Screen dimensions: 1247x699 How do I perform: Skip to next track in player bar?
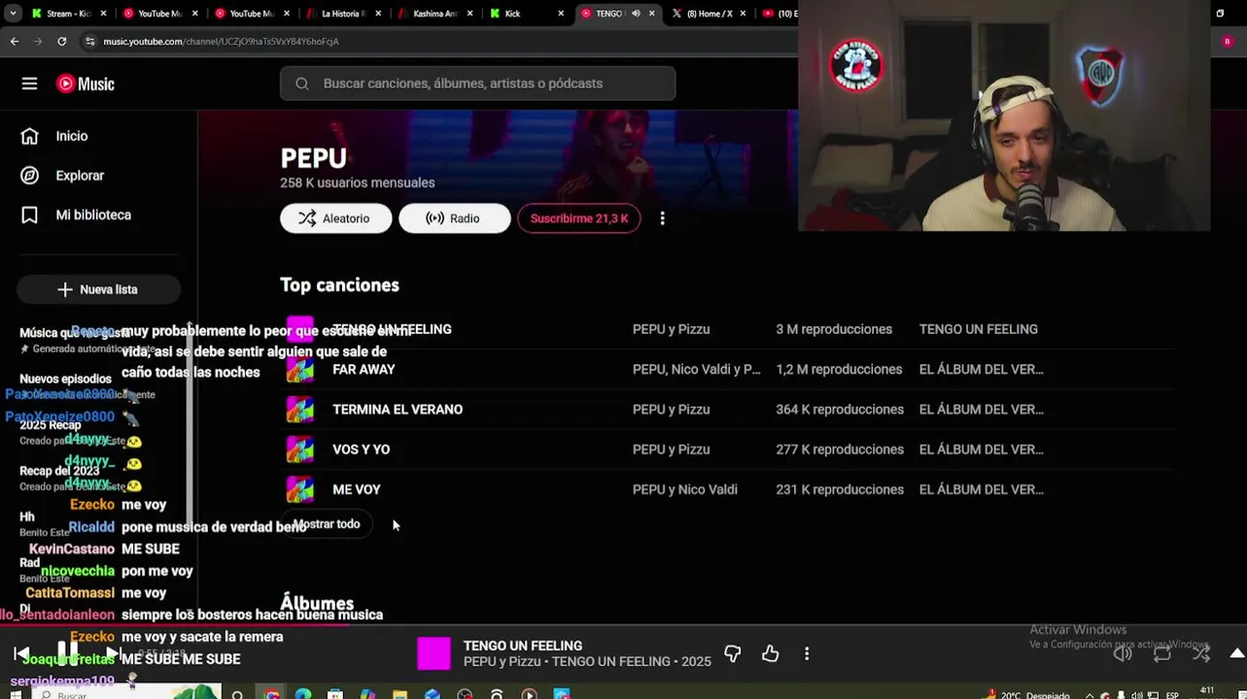112,653
